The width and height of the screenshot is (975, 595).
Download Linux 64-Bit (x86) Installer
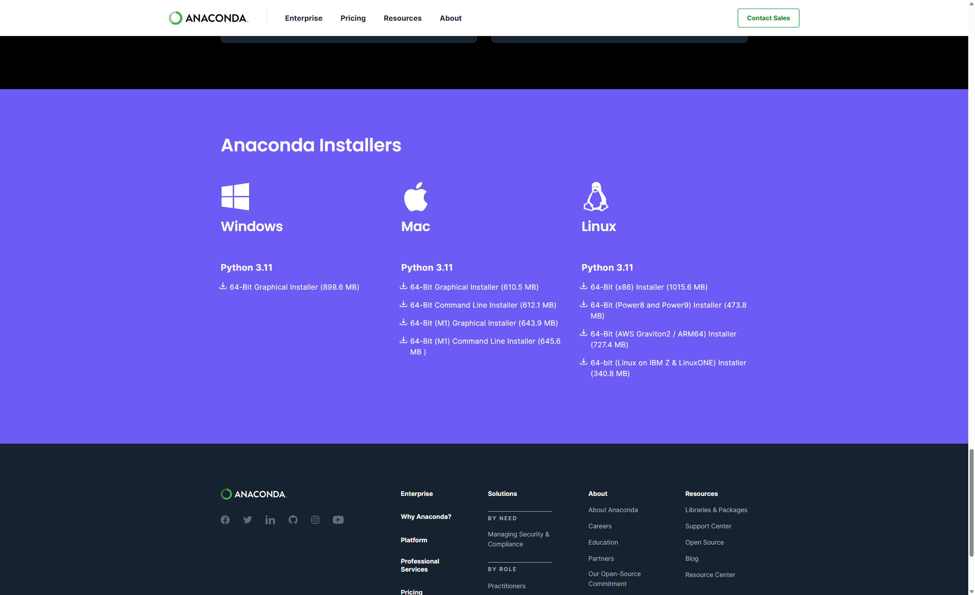click(x=648, y=287)
